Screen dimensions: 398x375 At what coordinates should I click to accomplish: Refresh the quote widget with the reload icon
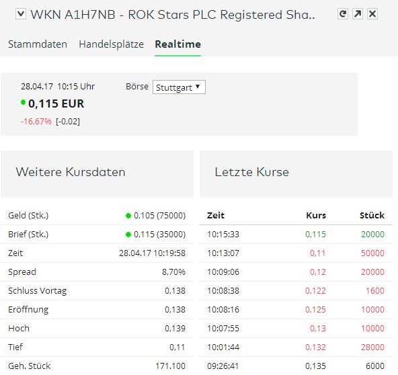click(343, 13)
